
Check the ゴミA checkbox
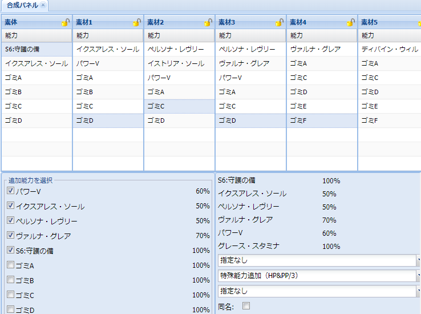click(x=10, y=265)
